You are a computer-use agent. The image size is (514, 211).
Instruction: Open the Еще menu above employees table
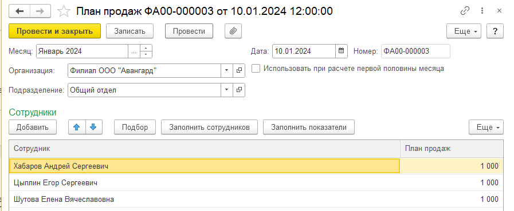tap(486, 128)
